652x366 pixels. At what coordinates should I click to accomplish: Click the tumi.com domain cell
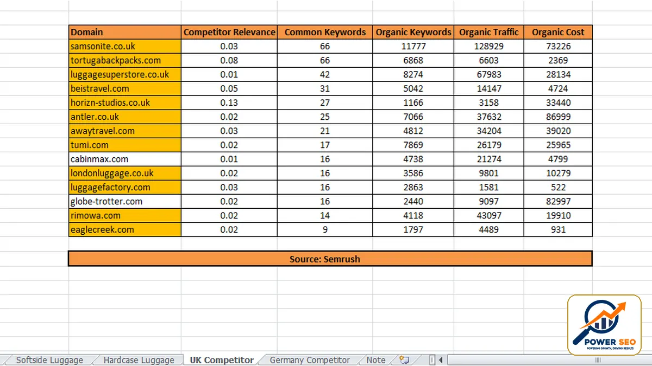coord(125,145)
